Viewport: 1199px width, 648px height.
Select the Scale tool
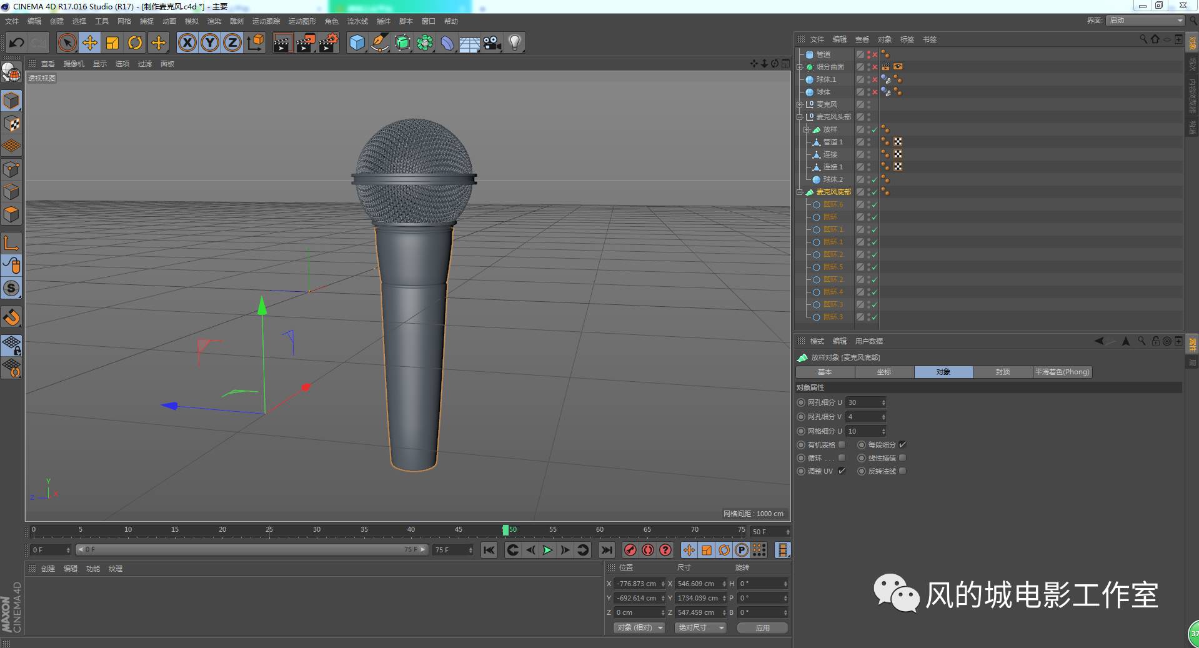[112, 42]
